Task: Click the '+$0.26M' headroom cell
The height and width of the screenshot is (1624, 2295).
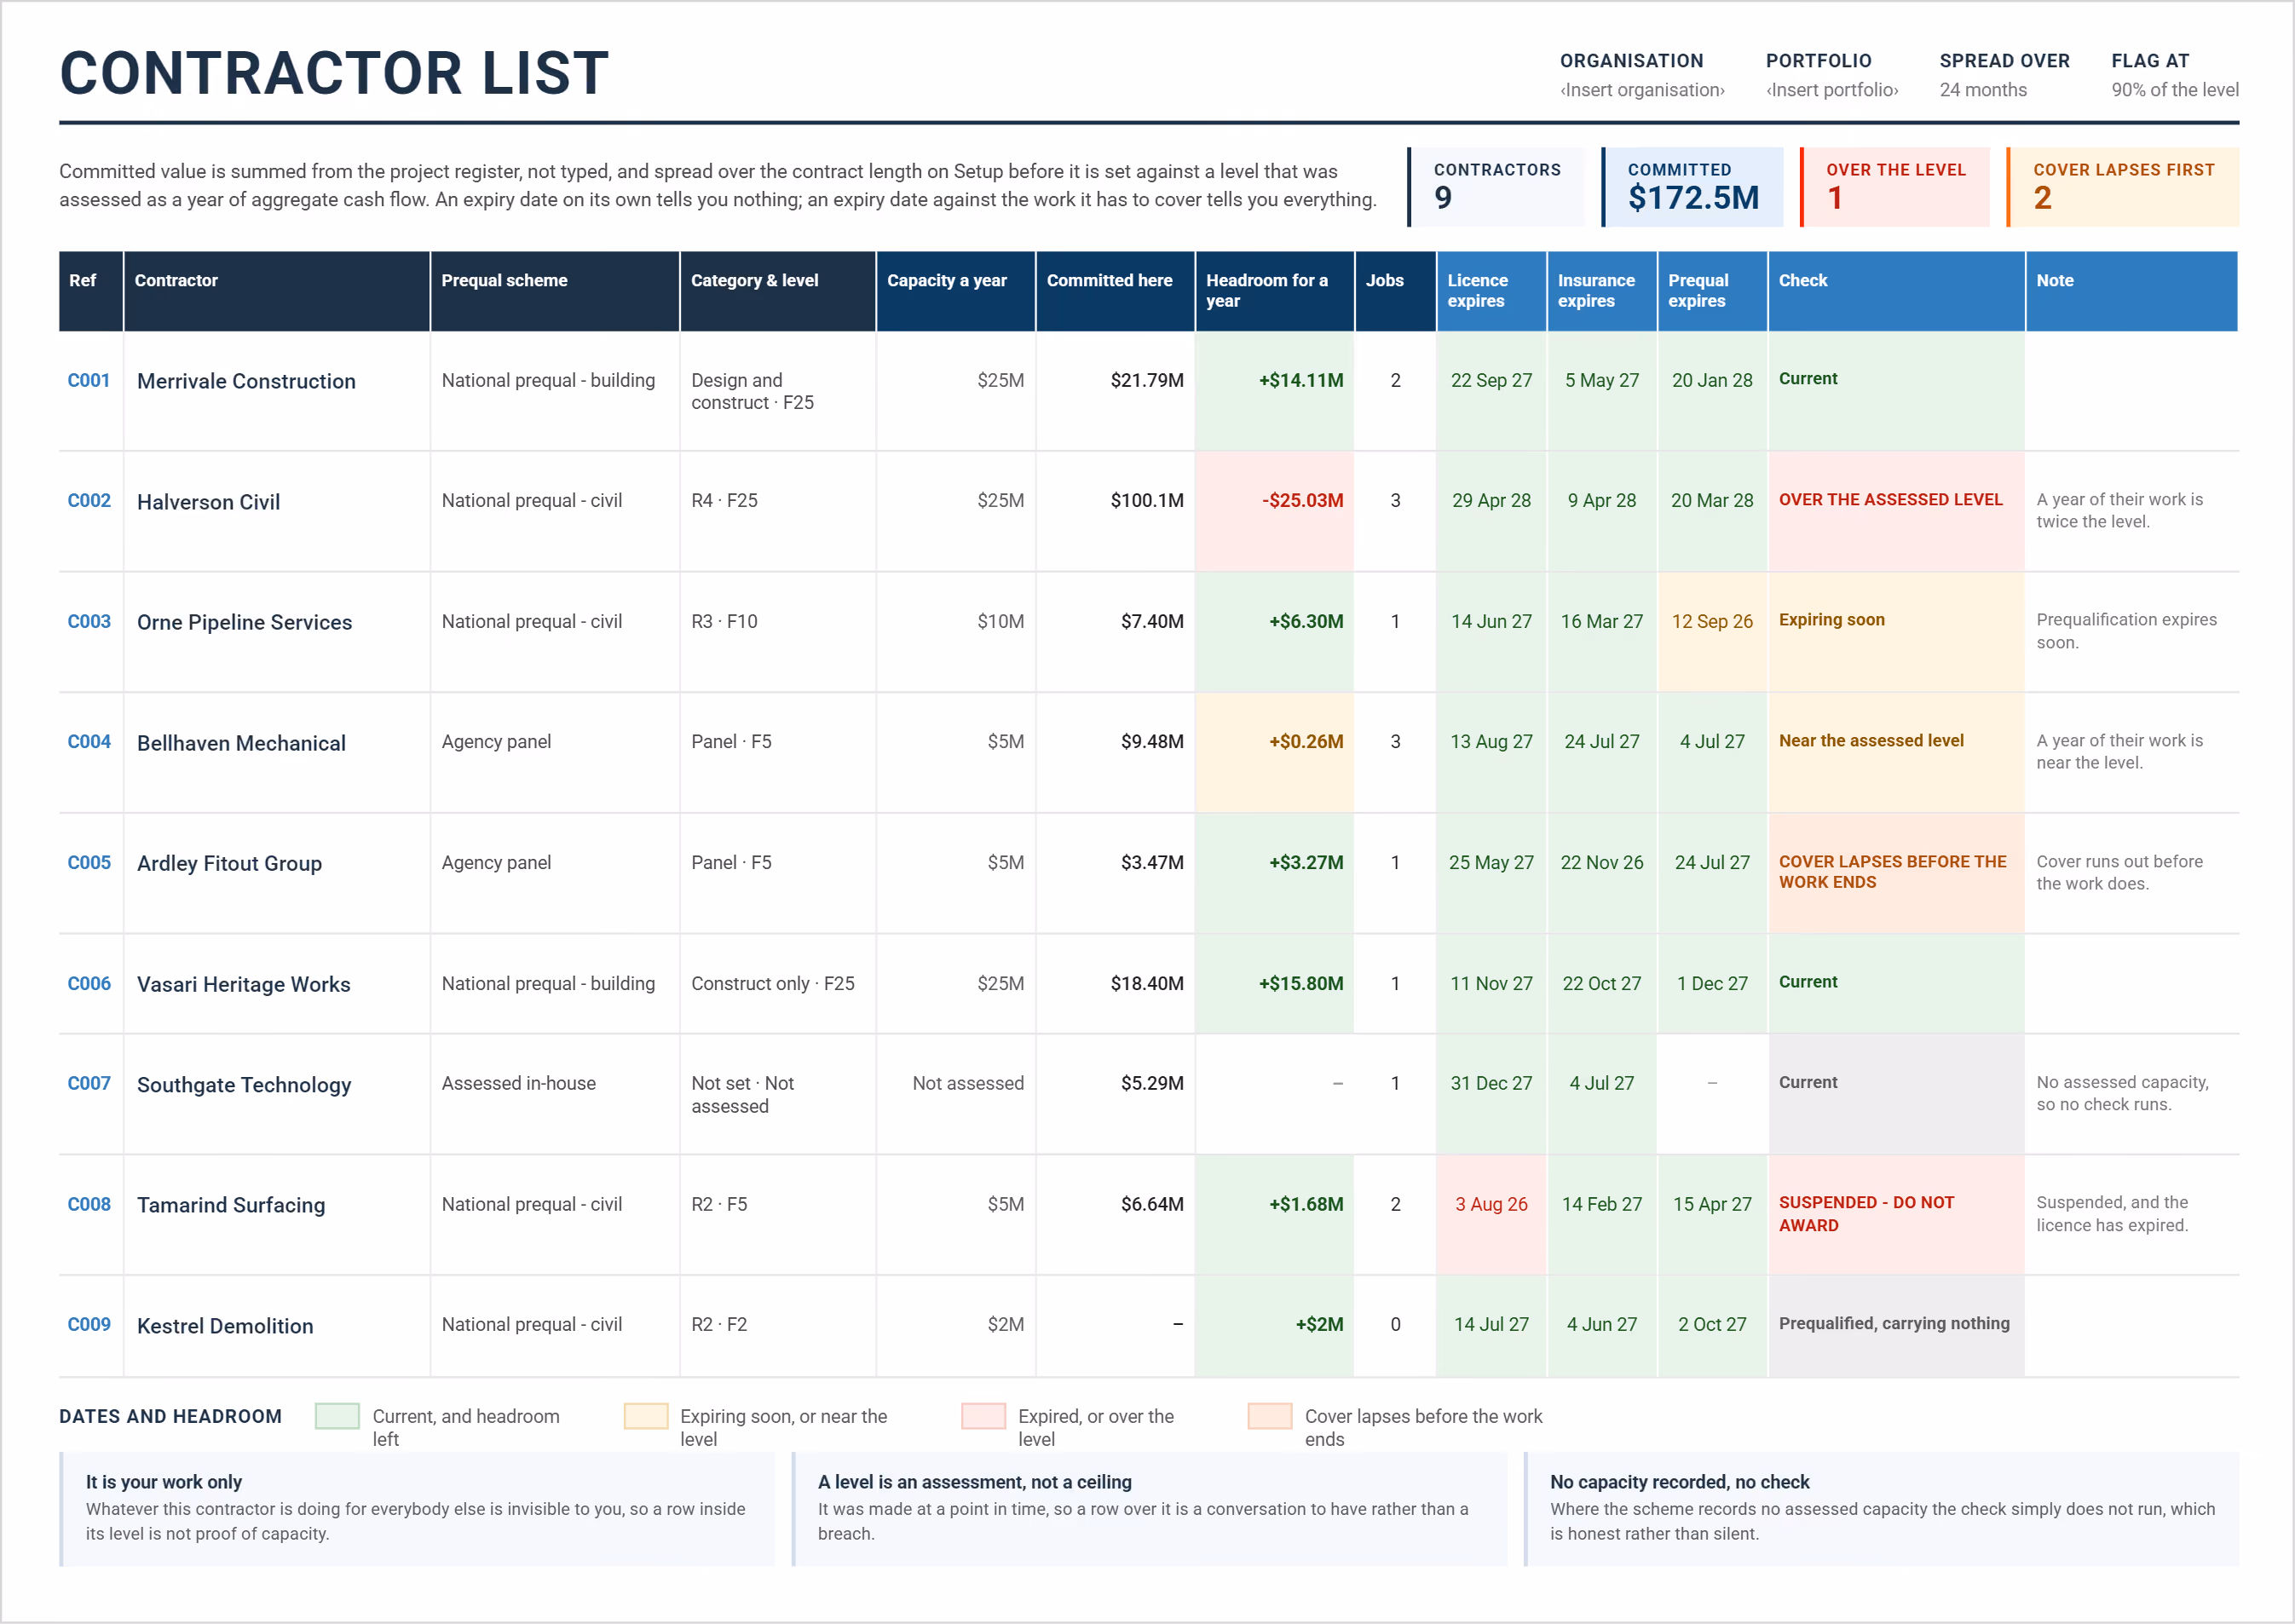Action: pos(1275,752)
